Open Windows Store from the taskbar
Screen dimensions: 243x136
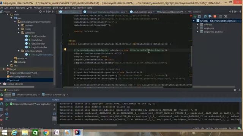[x=35, y=133]
